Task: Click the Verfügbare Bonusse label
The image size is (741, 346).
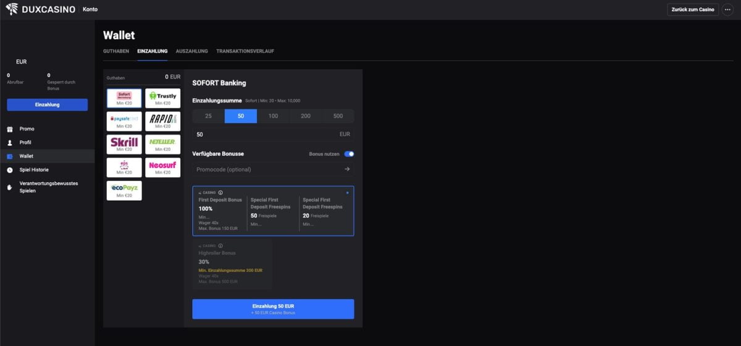Action: click(218, 154)
